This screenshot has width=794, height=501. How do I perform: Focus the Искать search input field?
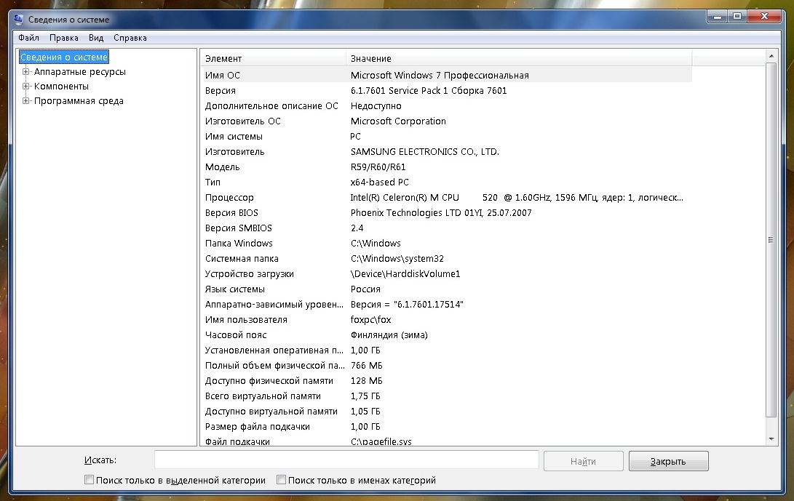click(346, 460)
